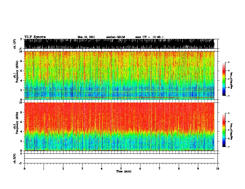Viewport: 245px width, 189px height.
Task: Click the ch.2 color scale bar
Action: (224, 130)
